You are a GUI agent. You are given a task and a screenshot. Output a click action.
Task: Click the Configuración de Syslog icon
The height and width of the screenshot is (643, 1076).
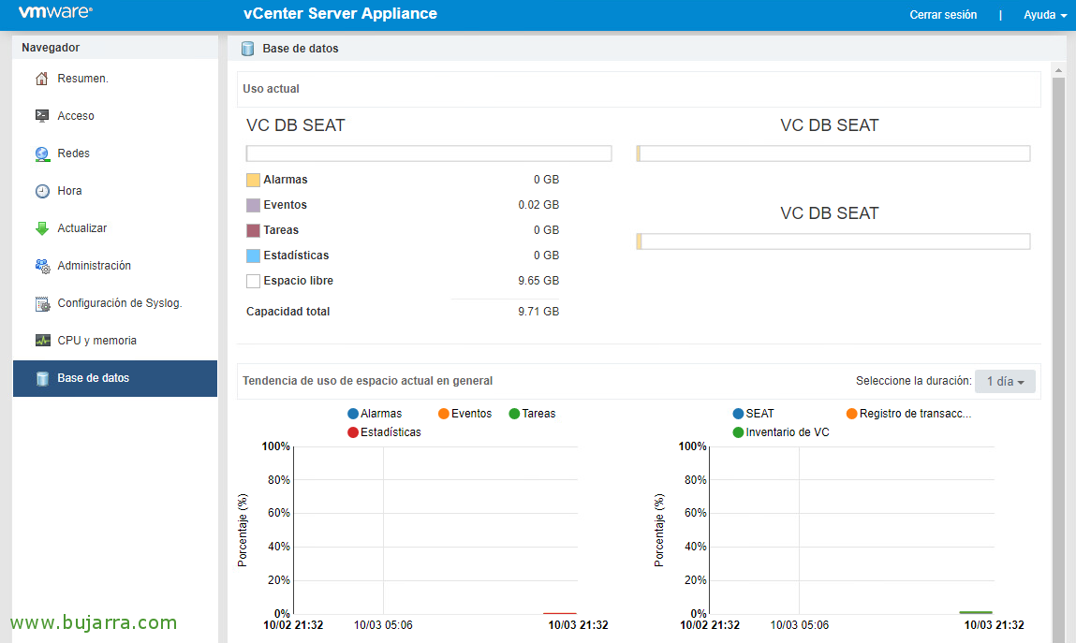pos(42,303)
